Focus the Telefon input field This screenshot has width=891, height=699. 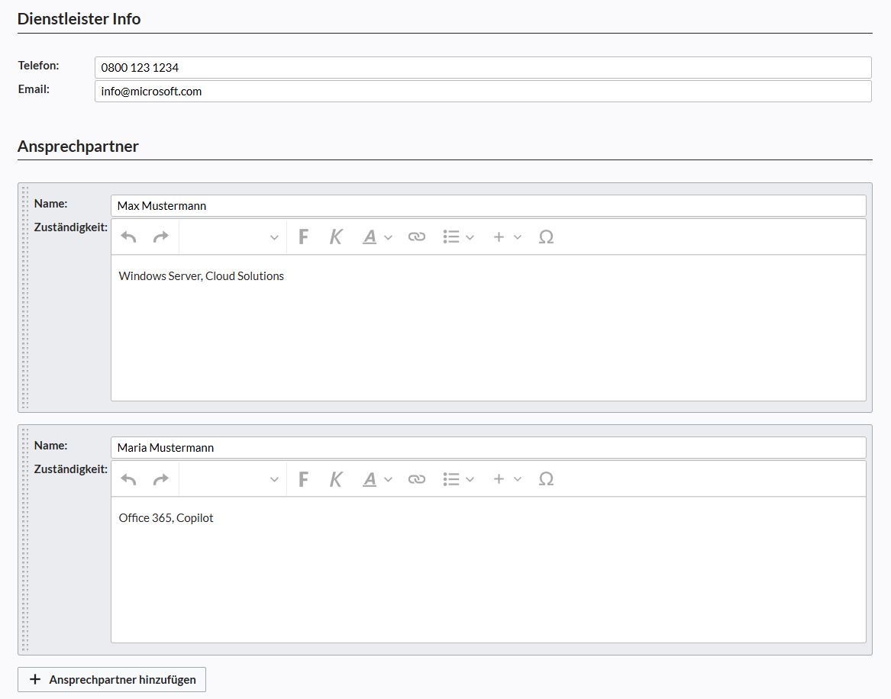[483, 68]
